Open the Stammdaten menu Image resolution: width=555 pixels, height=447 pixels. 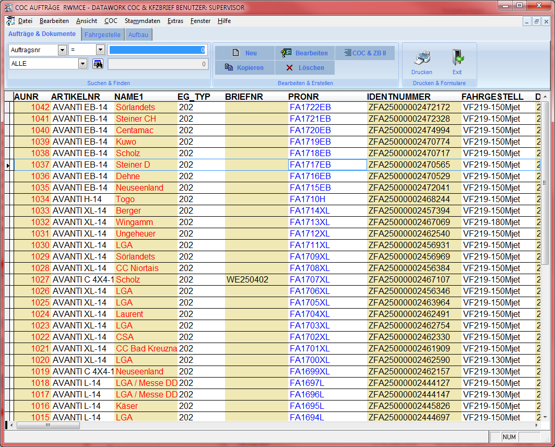[x=143, y=21]
